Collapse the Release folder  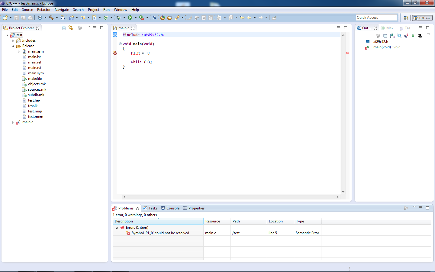point(13,46)
